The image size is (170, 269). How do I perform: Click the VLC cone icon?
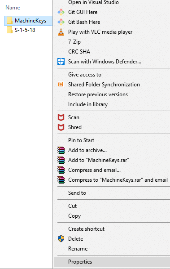point(61,32)
